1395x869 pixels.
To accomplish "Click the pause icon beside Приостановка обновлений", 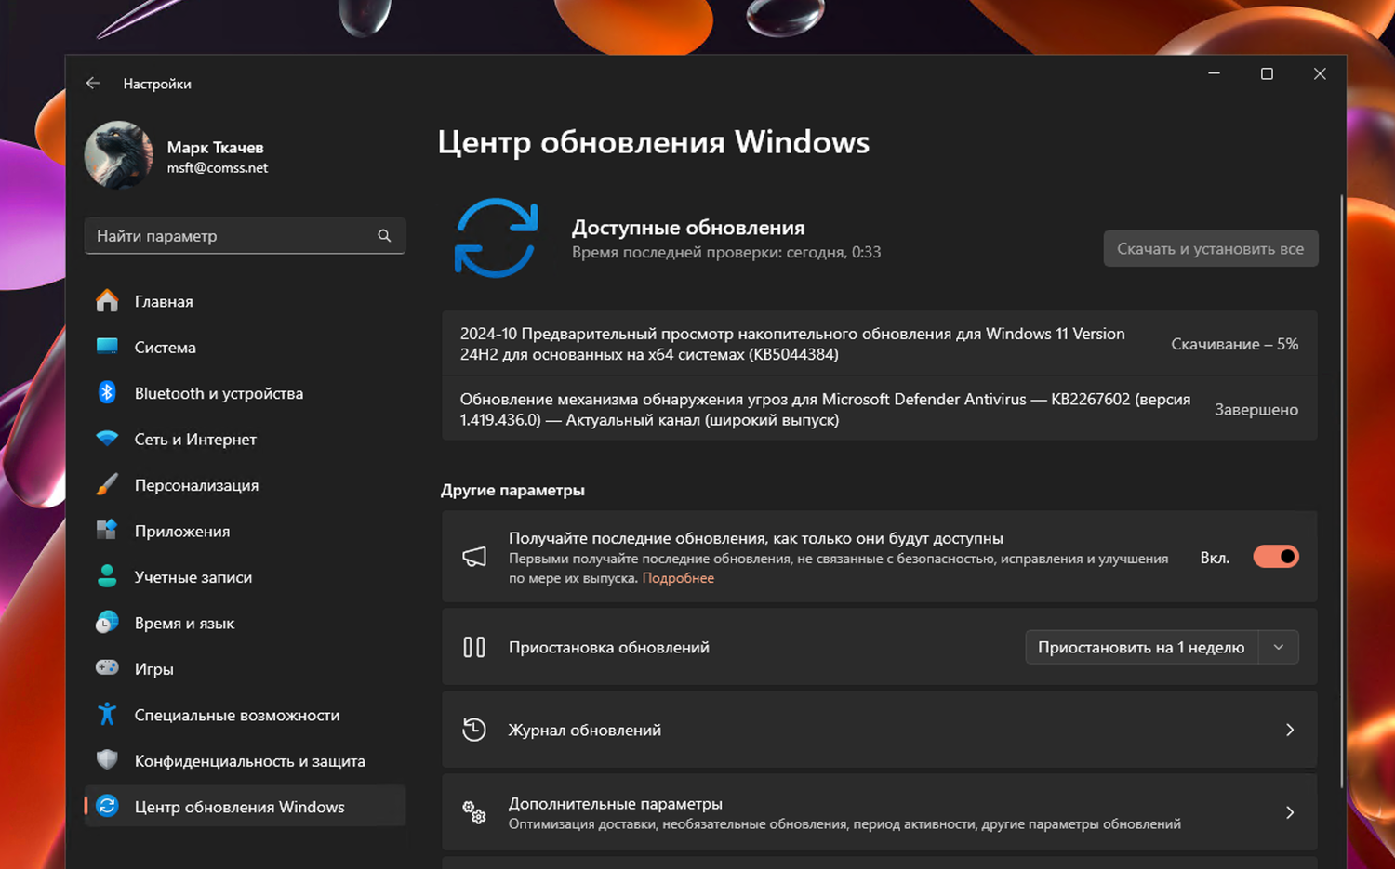I will click(x=474, y=647).
